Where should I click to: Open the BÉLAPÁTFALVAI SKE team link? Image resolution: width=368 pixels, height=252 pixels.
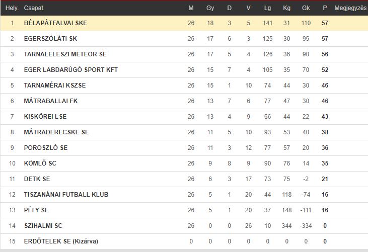(x=55, y=23)
